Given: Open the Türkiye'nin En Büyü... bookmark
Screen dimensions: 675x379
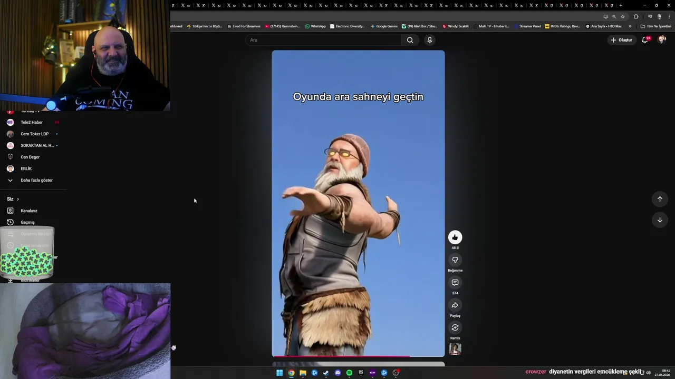Looking at the screenshot, I should 205,26.
